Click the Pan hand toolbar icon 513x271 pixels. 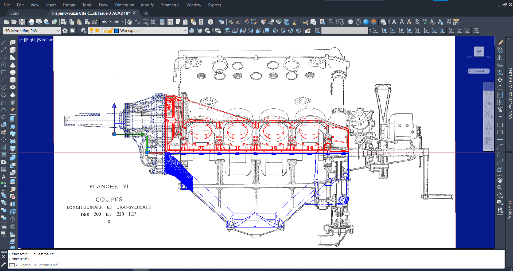click(x=130, y=22)
